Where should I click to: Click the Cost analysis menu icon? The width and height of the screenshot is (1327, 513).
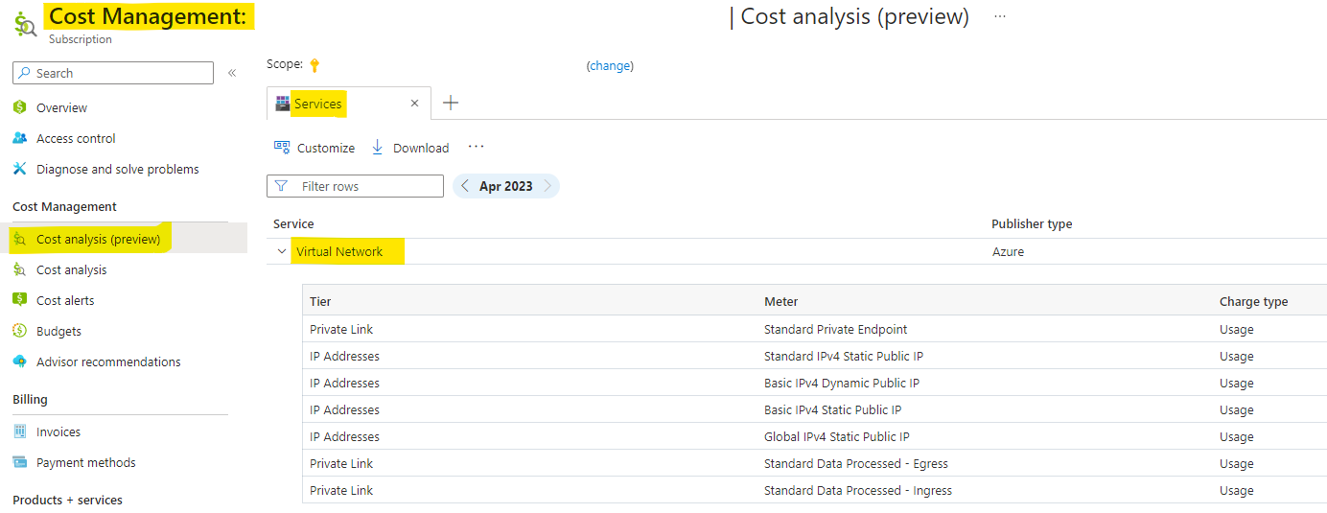click(19, 269)
